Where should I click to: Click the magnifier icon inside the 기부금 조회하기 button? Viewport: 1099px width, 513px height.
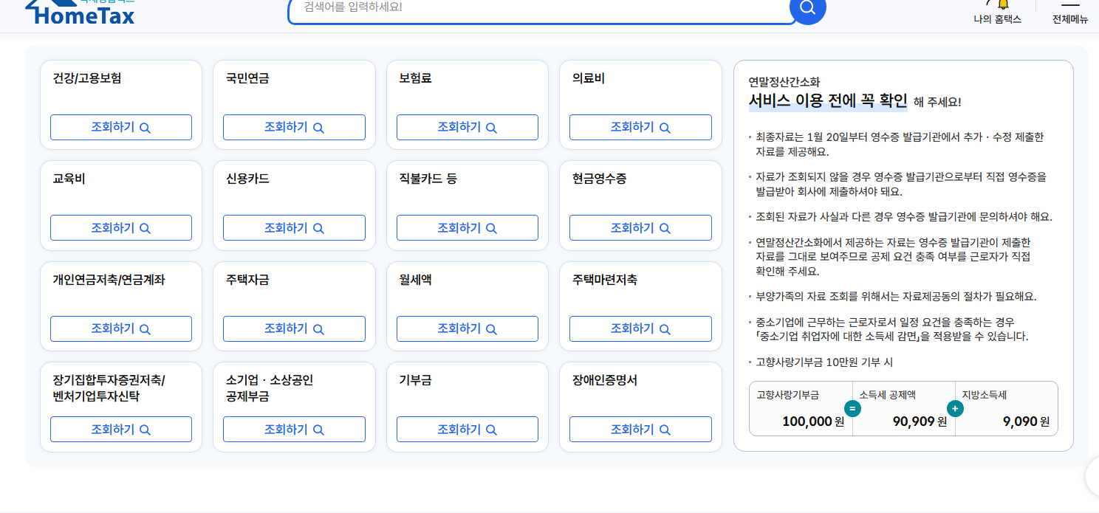point(492,429)
